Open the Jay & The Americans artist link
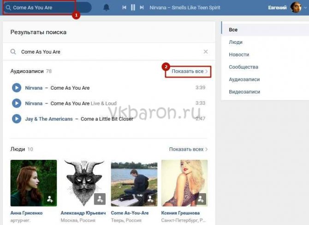Viewport: 309px width, 225px height. tap(49, 119)
